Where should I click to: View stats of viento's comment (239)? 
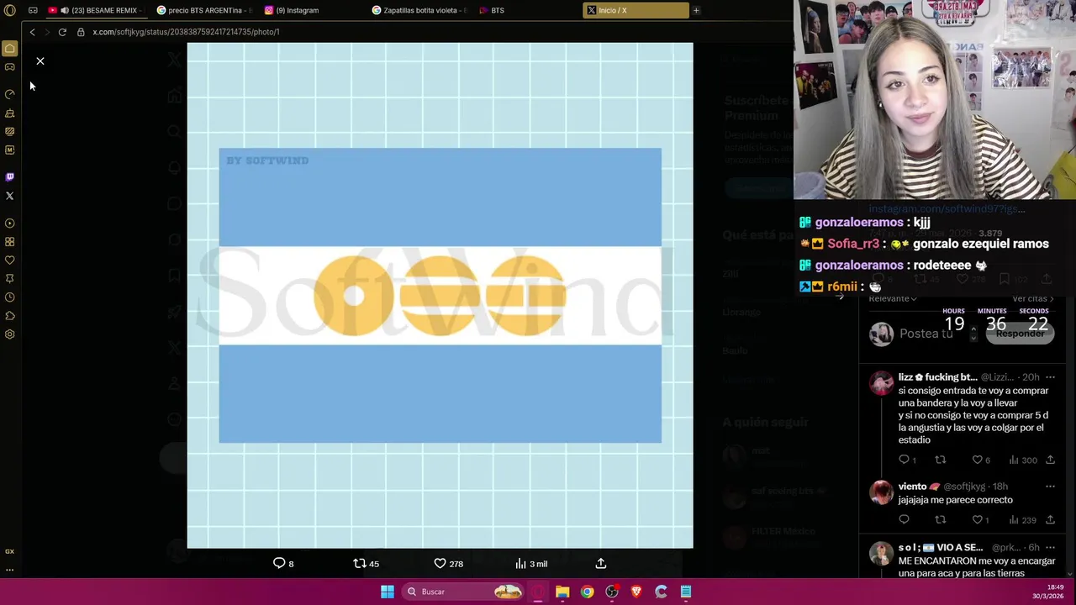click(x=1022, y=520)
